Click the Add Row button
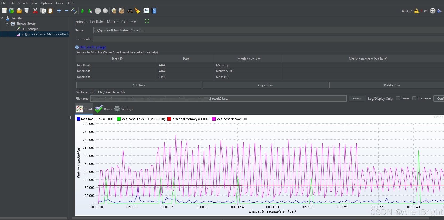 tap(139, 85)
